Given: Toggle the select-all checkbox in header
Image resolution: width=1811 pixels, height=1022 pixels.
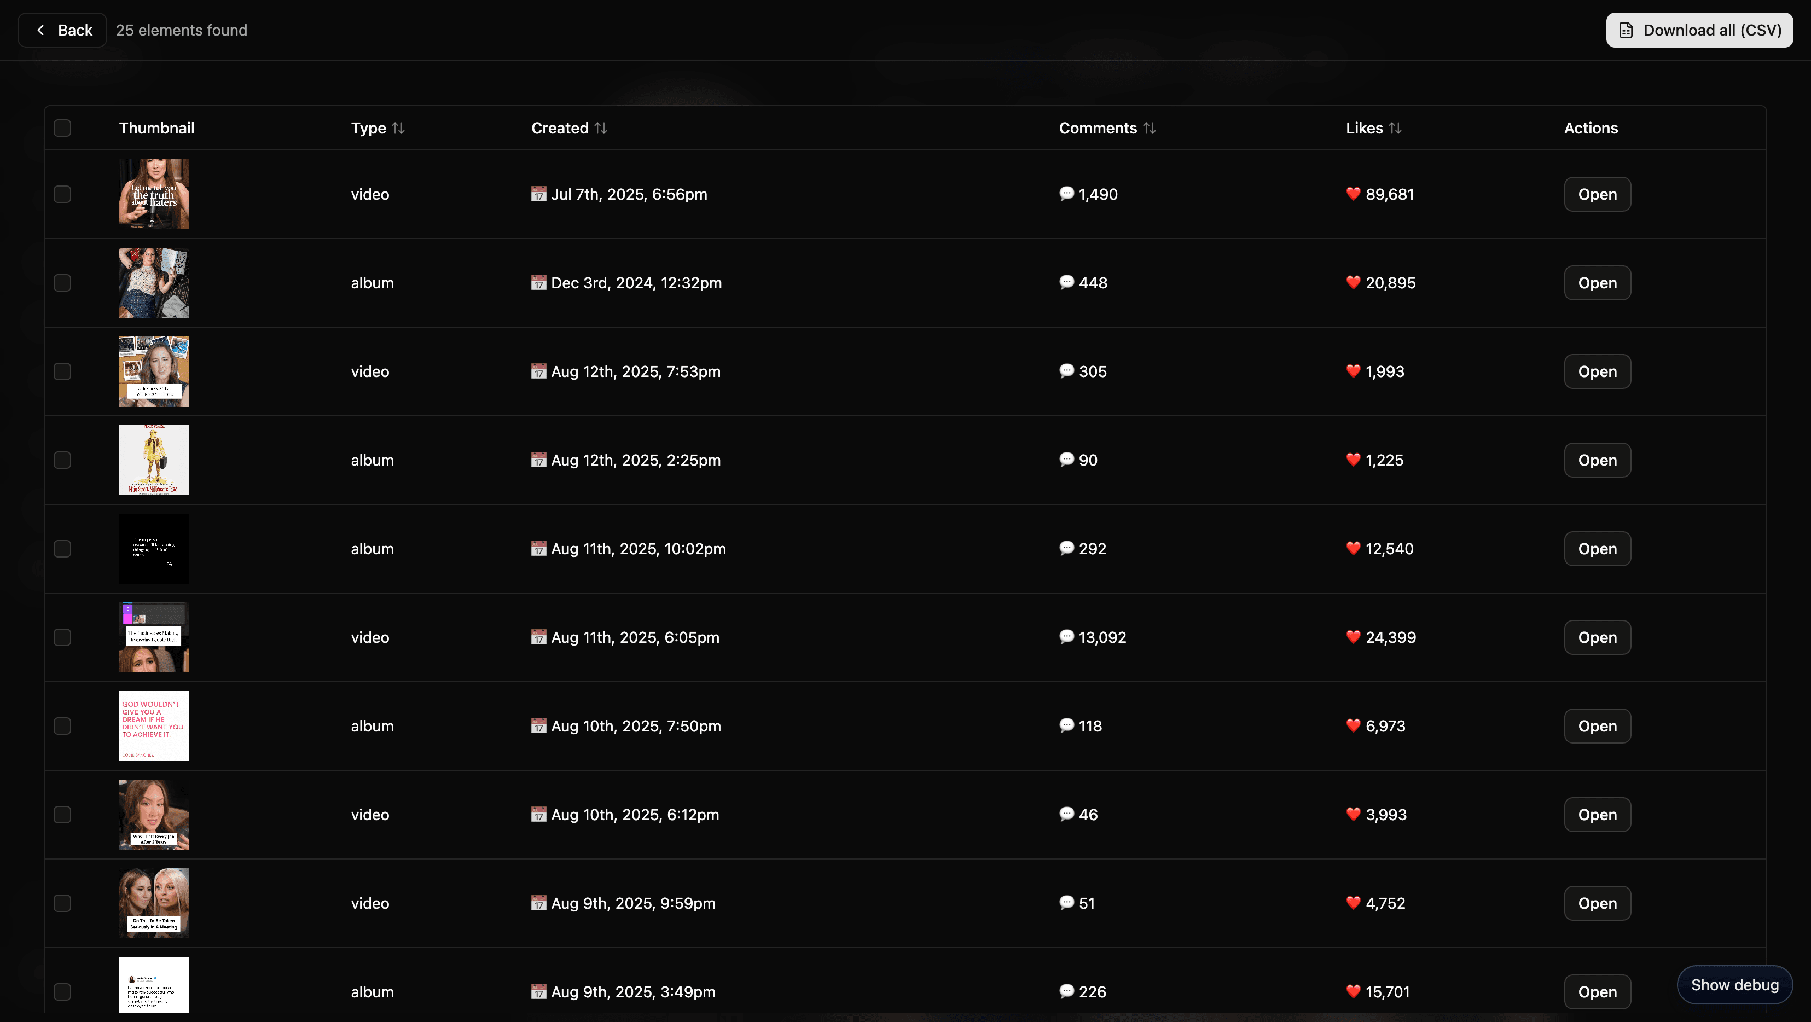Looking at the screenshot, I should click(x=62, y=127).
